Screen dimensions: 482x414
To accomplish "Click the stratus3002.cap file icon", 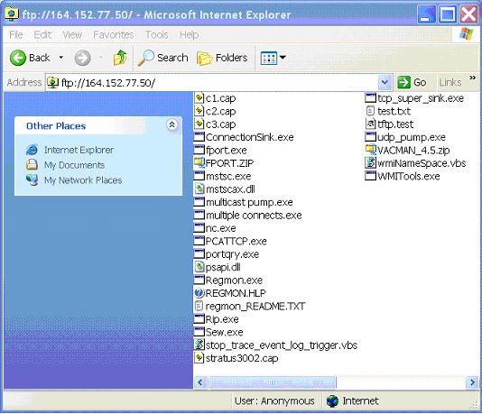I will click(x=199, y=358).
